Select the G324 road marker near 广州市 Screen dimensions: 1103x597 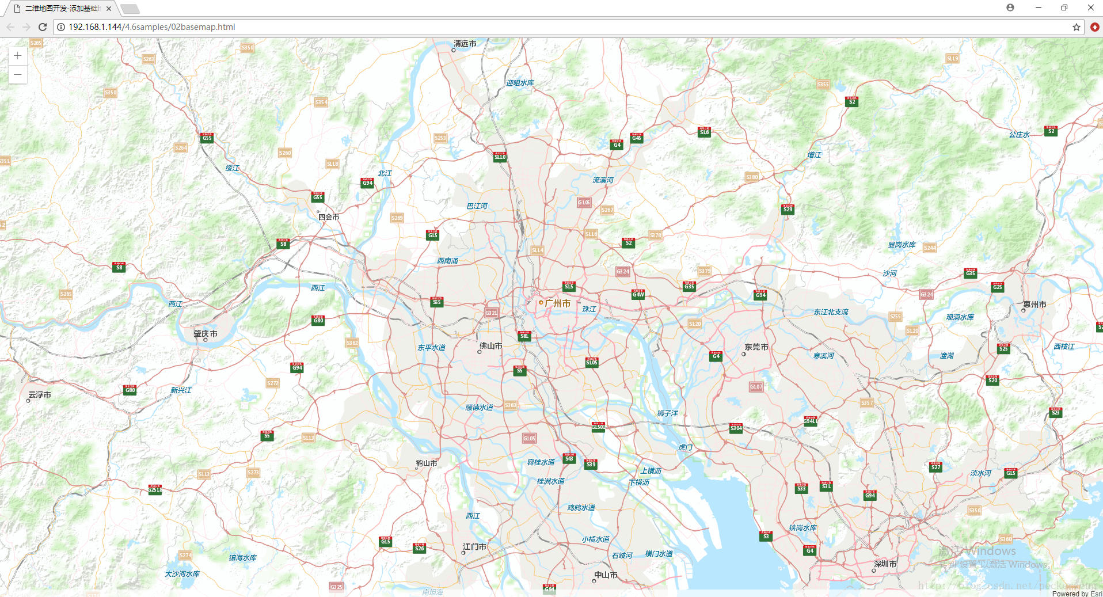pyautogui.click(x=622, y=271)
